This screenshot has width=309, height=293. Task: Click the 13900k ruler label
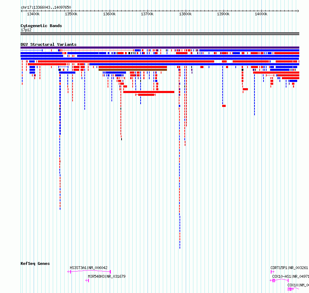tap(223, 14)
